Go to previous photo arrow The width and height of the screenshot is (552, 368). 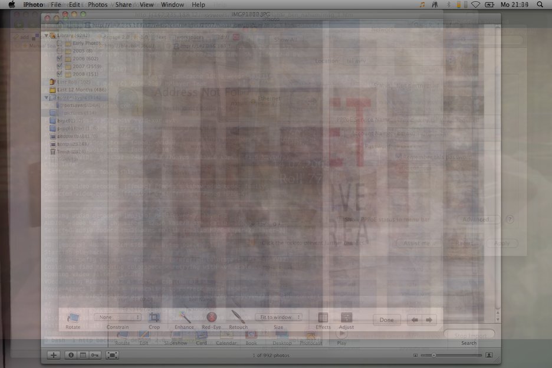point(415,320)
